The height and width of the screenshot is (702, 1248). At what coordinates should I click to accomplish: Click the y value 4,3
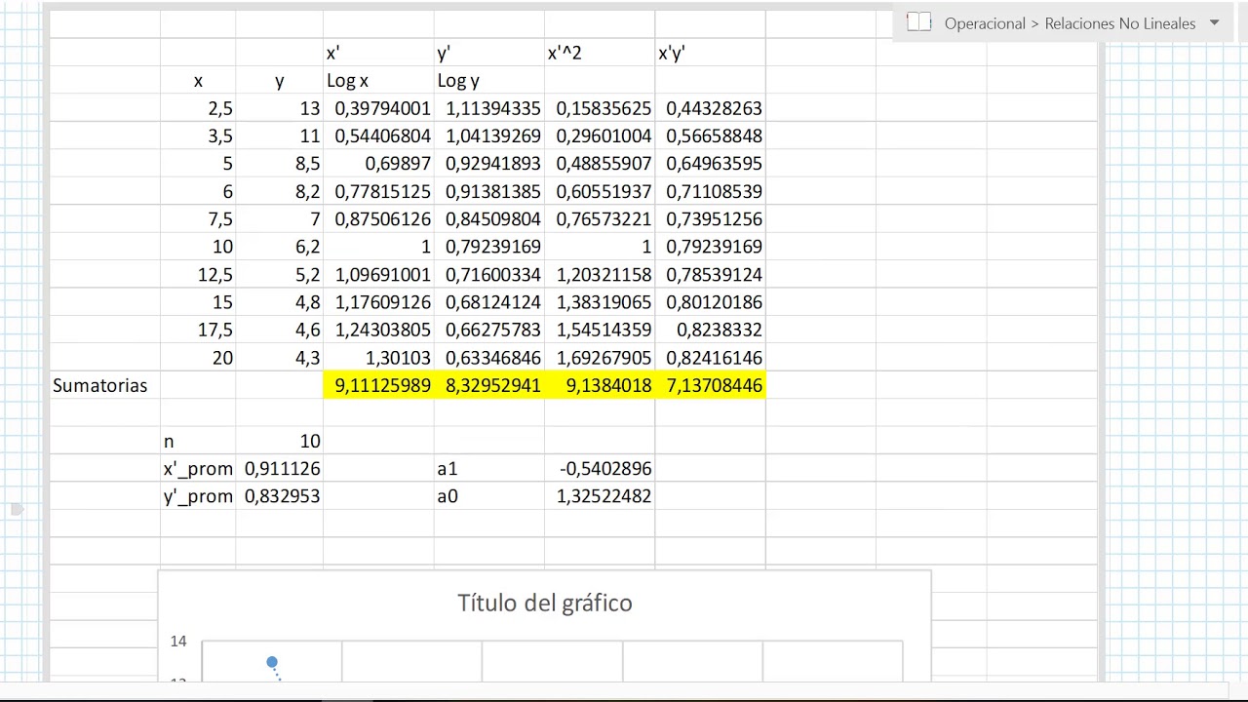pos(279,358)
